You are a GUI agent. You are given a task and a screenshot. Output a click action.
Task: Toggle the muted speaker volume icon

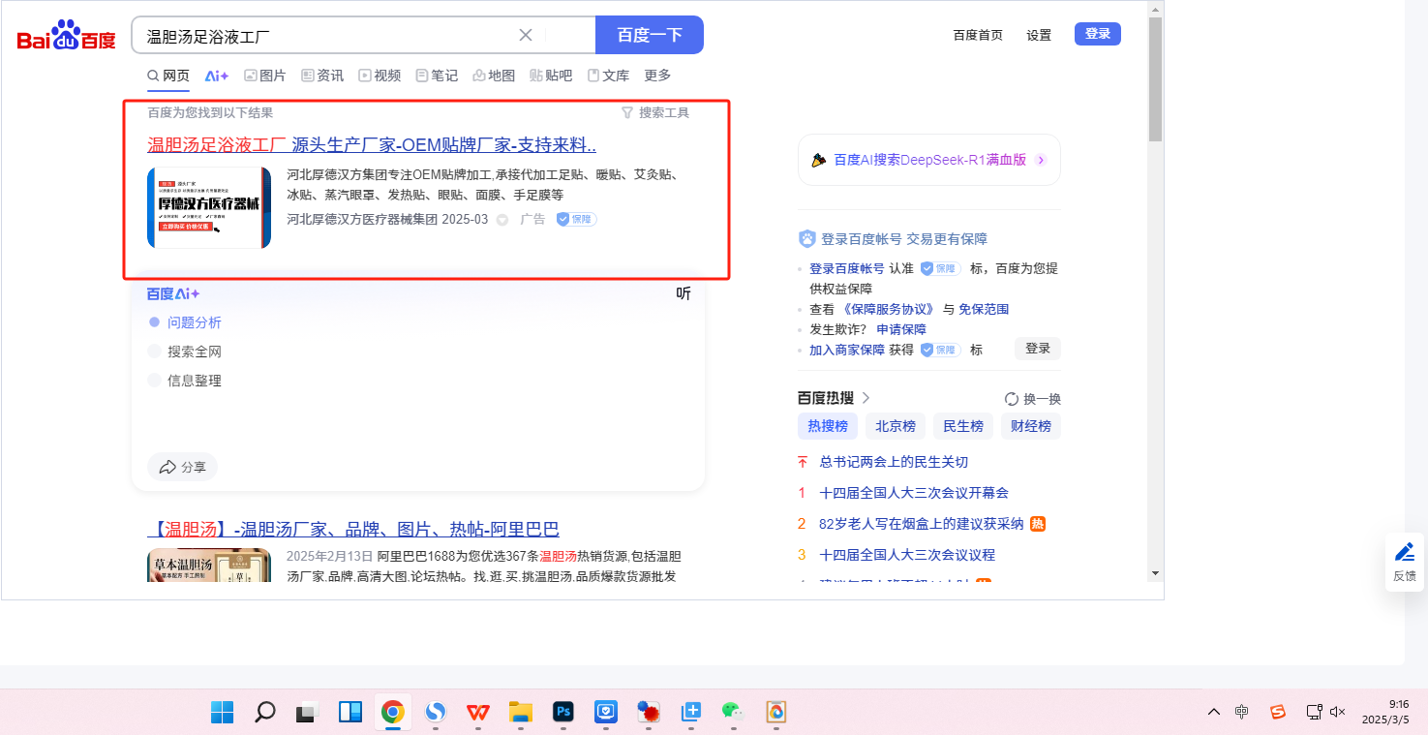(x=1338, y=713)
